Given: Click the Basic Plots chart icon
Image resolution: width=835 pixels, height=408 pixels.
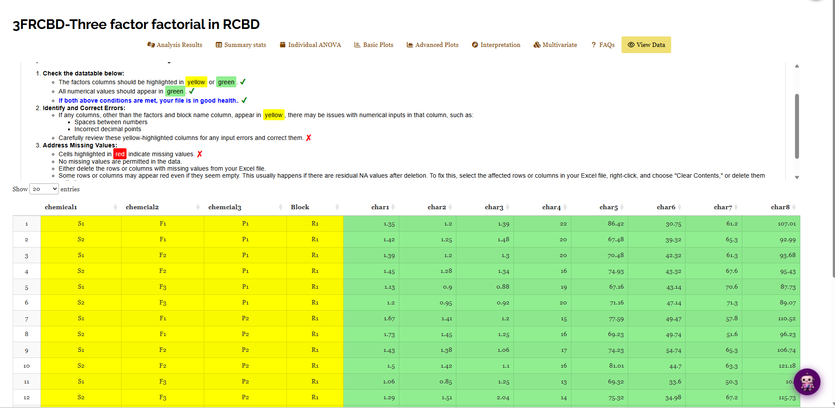Looking at the screenshot, I should 358,45.
